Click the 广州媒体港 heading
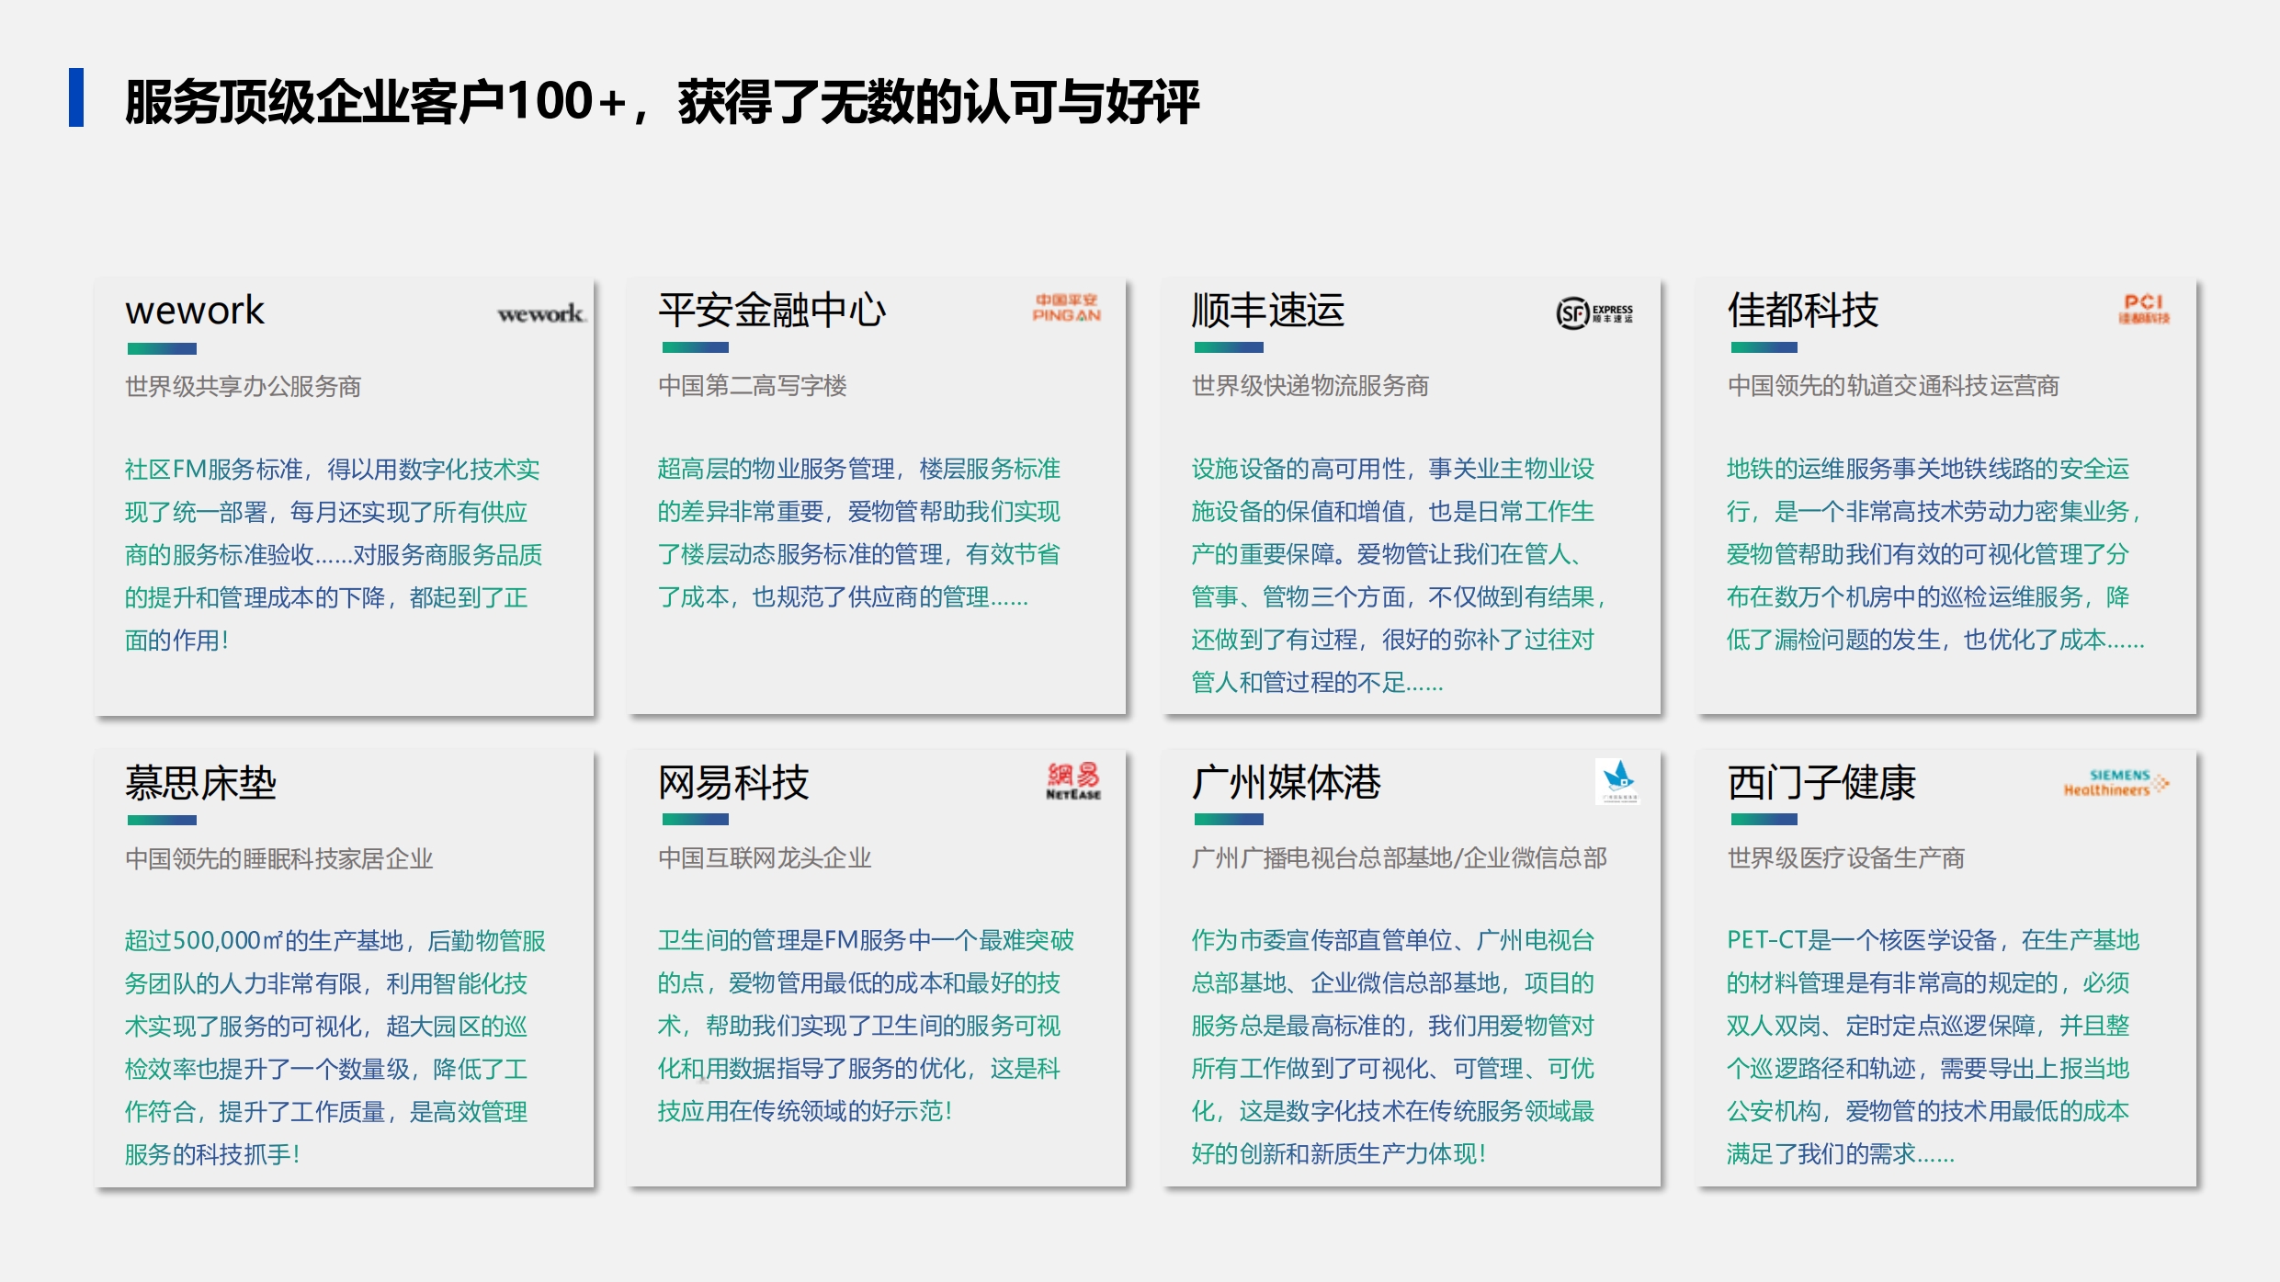This screenshot has width=2280, height=1282. click(x=1287, y=783)
